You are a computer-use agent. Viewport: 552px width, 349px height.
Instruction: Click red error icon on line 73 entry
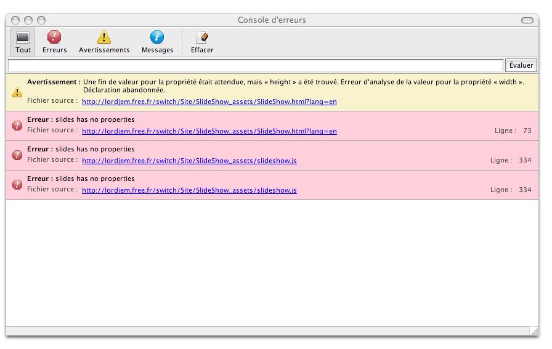pyautogui.click(x=17, y=126)
